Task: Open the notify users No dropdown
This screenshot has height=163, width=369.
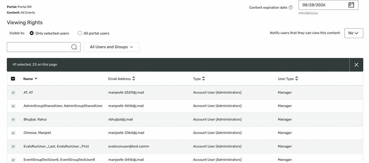Action: 354,33
